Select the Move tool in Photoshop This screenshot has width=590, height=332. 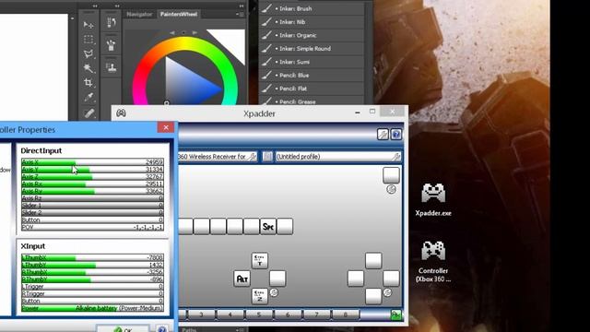coord(88,25)
